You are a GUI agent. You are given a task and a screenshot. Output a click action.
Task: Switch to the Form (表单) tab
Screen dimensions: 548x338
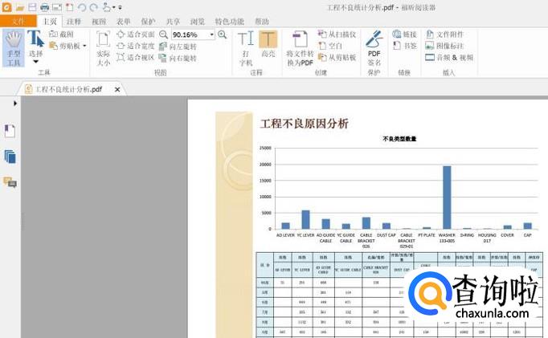124,22
